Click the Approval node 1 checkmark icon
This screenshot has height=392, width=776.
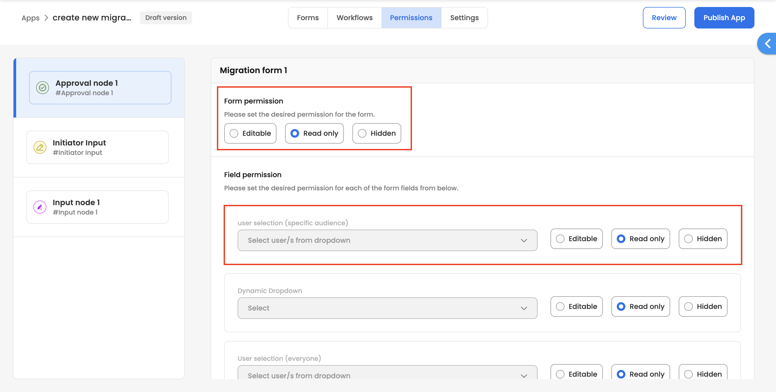tap(43, 88)
